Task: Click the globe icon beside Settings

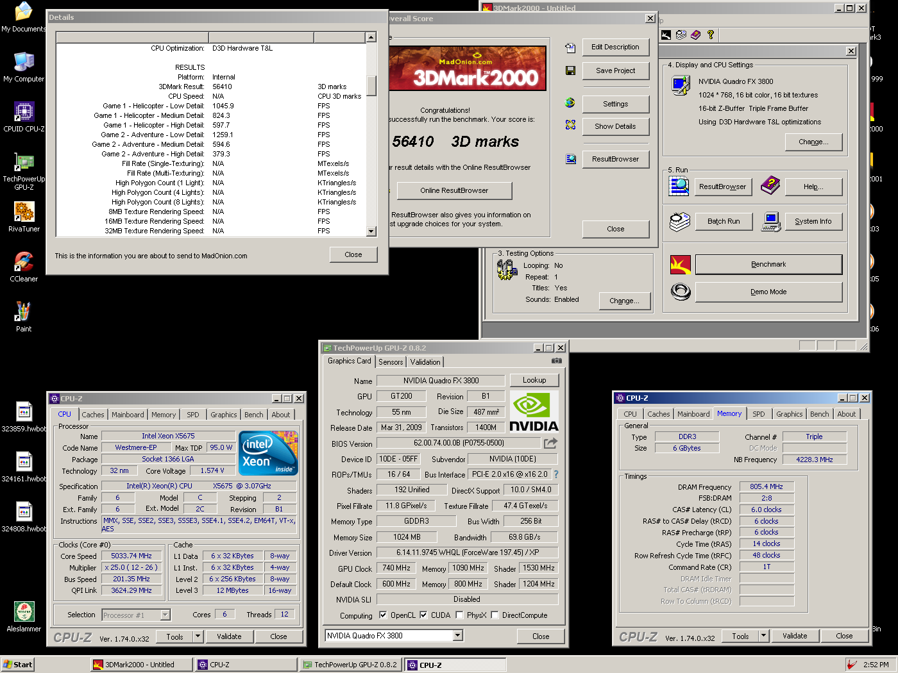Action: [x=570, y=103]
